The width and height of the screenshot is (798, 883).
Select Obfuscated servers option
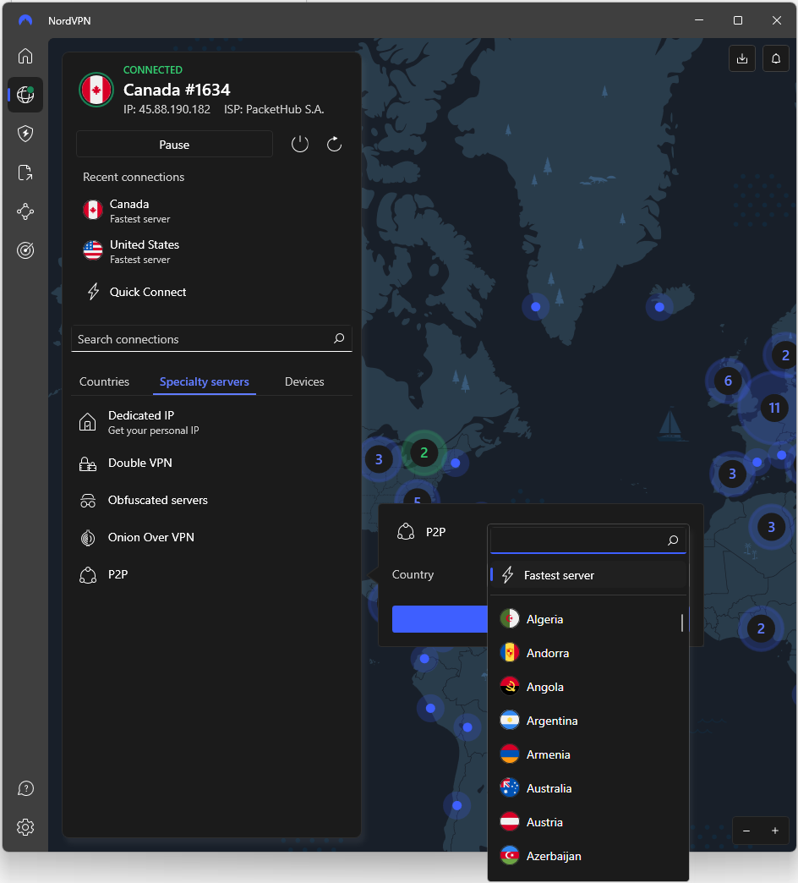[x=211, y=500]
